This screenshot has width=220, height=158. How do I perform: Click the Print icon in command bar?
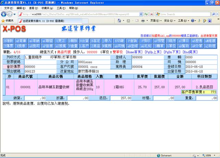pyautogui.click(x=144, y=21)
